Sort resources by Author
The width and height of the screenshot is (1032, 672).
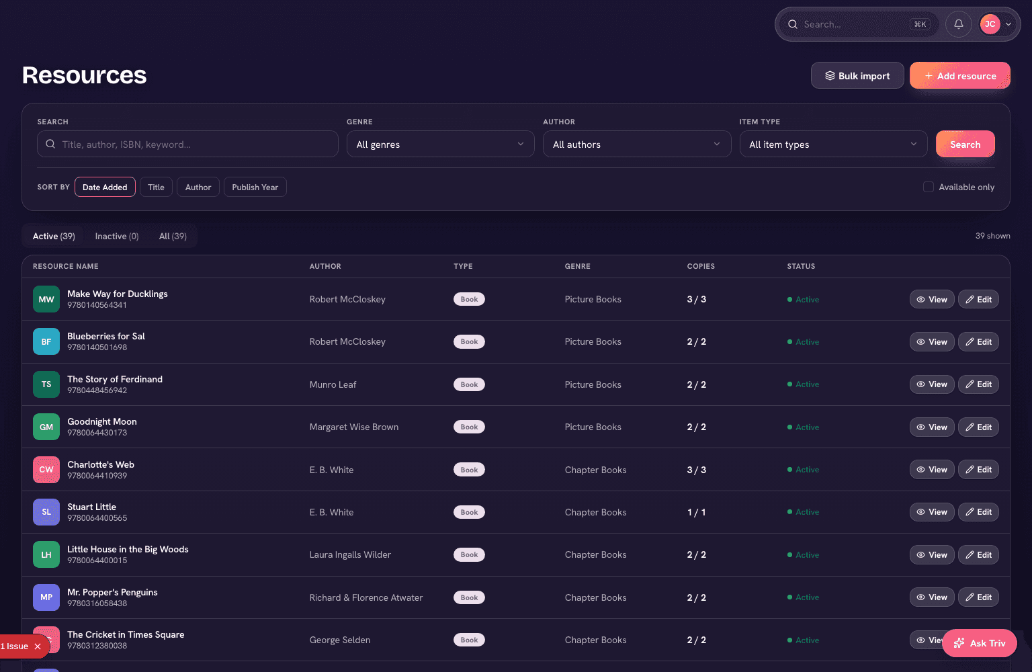coord(198,187)
